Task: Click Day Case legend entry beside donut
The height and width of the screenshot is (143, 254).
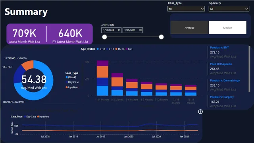Action: [72, 82]
